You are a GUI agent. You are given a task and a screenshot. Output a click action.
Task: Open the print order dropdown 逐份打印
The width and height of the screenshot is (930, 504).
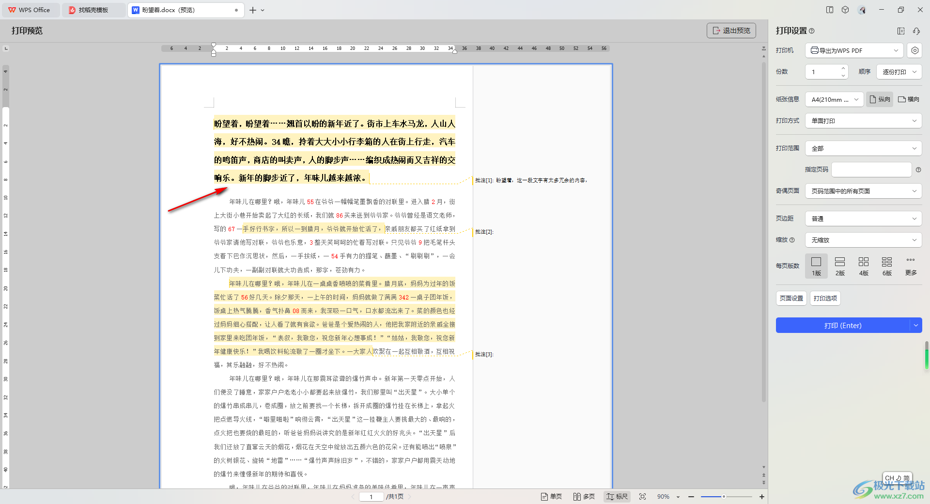tap(899, 72)
